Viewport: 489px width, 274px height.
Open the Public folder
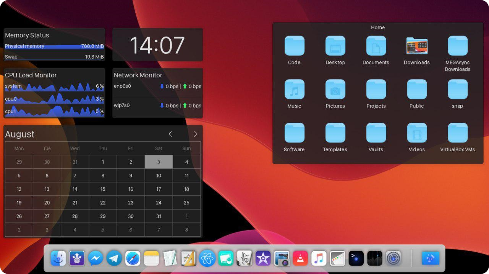417,94
